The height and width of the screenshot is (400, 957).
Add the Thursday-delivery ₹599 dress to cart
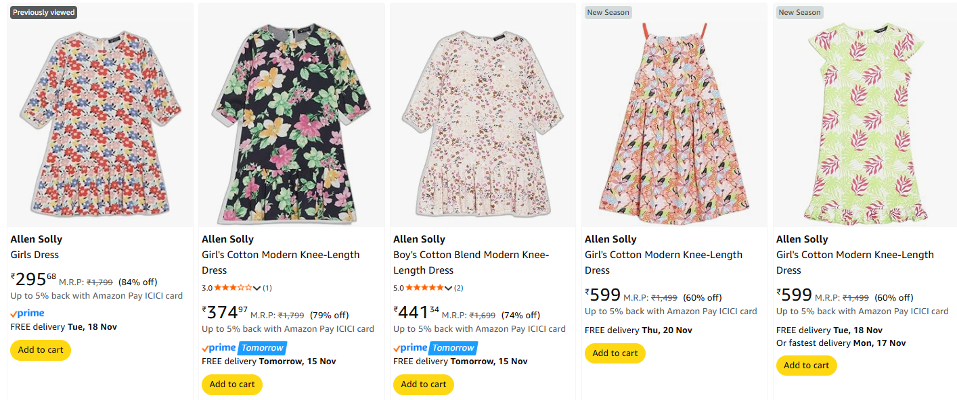pos(615,353)
